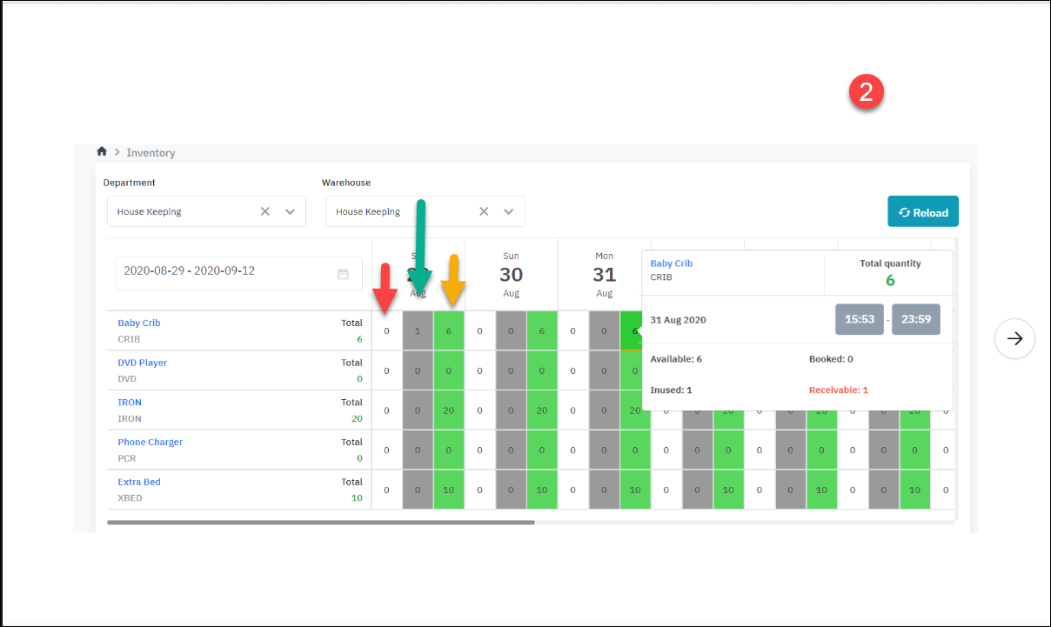Expand the Warehouse dropdown chevron
The width and height of the screenshot is (1051, 627).
509,211
